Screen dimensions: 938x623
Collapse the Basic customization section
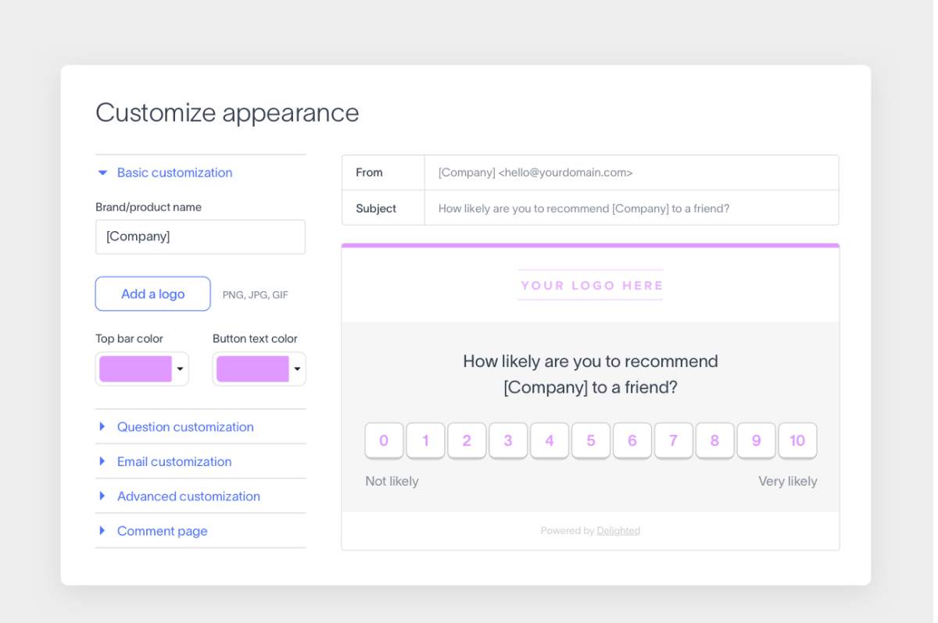165,173
